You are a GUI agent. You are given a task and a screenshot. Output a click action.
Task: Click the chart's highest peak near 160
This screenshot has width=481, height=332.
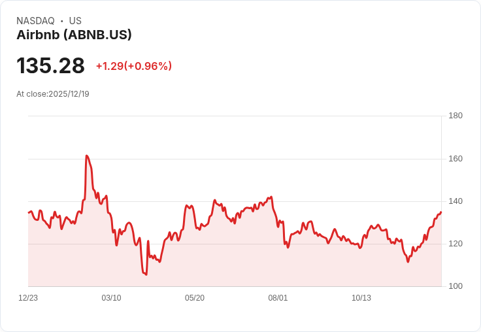(x=86, y=156)
